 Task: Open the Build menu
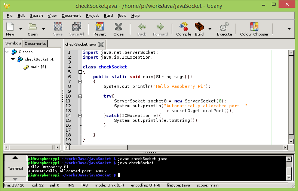pyautogui.click(x=108, y=16)
